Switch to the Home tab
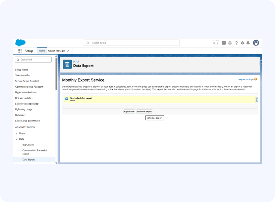The image size is (275, 202). 42,51
